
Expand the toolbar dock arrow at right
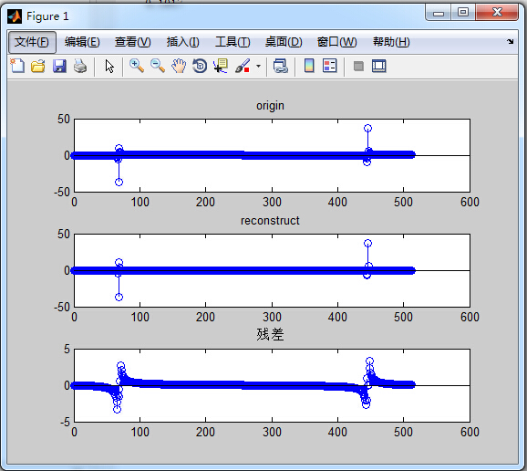511,41
